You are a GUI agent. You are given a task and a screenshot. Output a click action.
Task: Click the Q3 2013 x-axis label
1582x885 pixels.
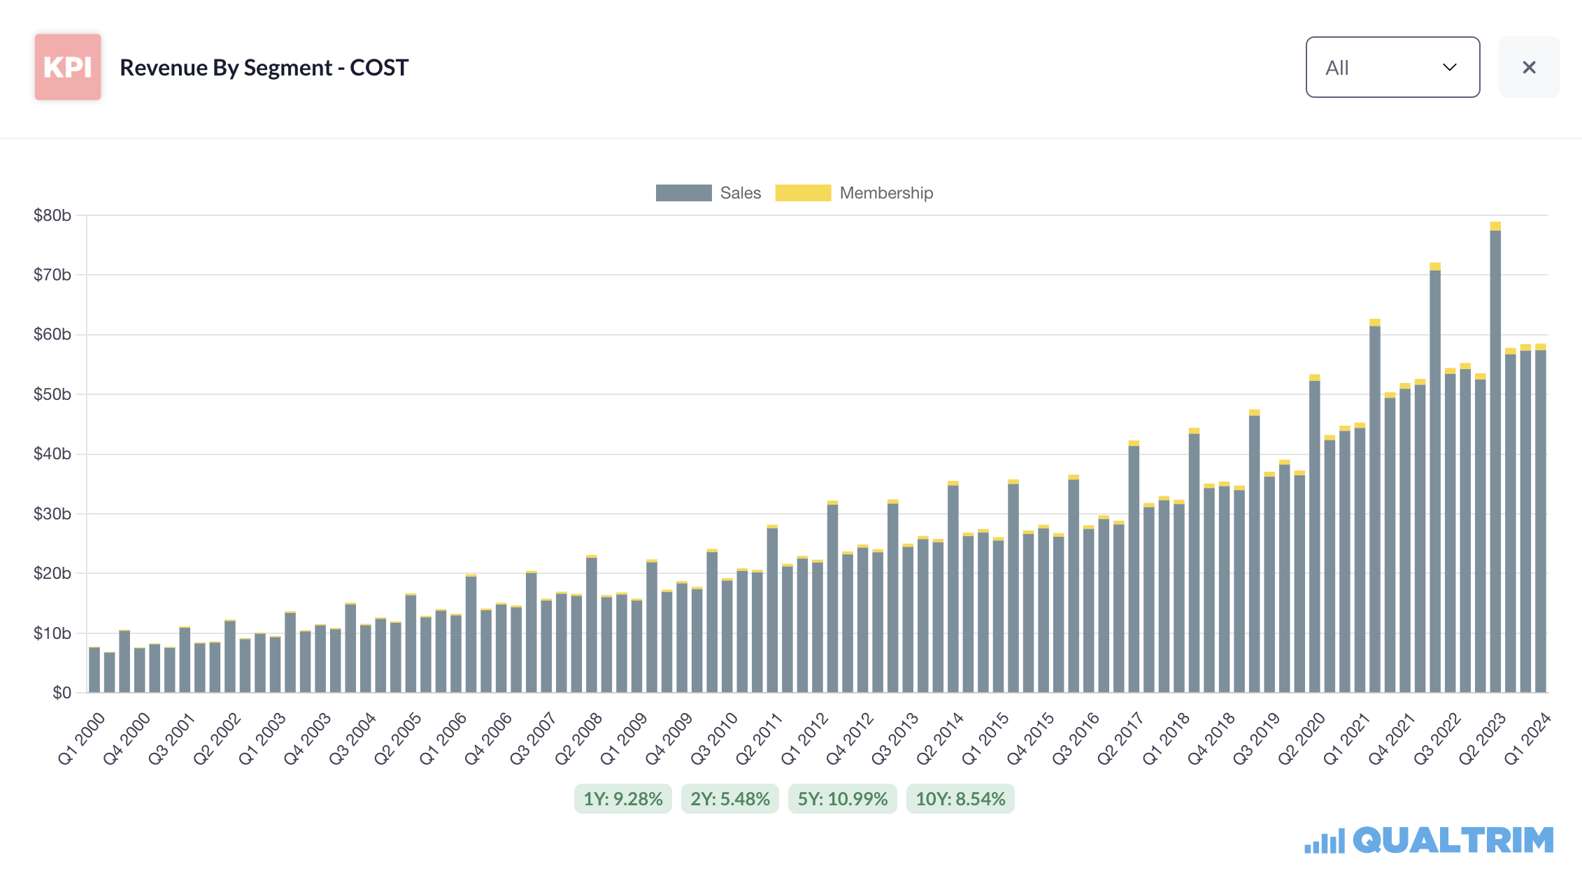[x=895, y=738]
